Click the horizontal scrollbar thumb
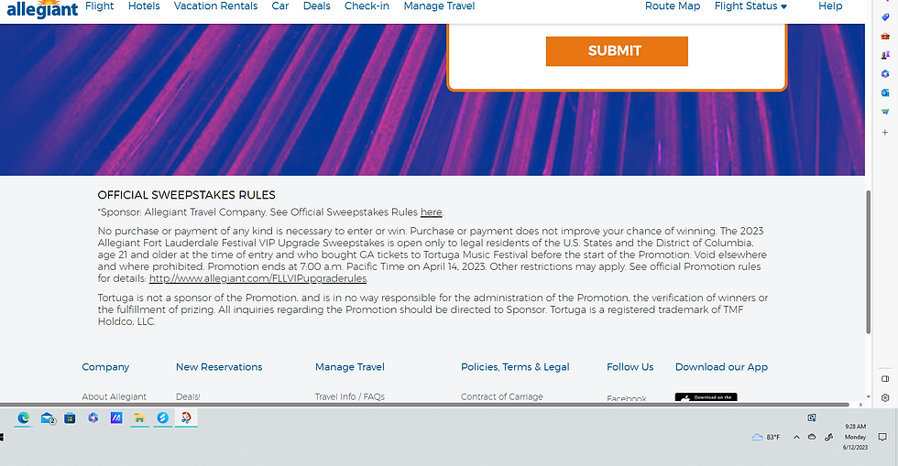 tap(424, 405)
